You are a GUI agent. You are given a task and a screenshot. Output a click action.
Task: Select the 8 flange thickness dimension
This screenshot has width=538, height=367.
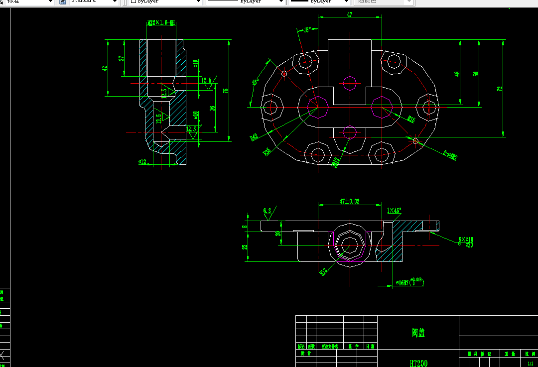coord(245,226)
